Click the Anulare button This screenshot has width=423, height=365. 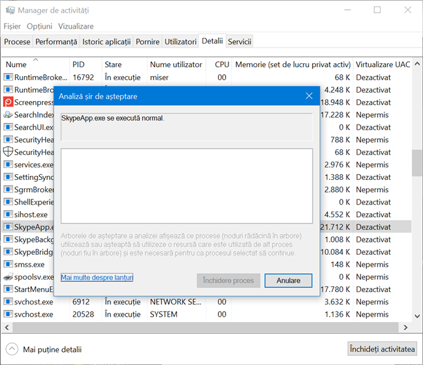click(289, 280)
